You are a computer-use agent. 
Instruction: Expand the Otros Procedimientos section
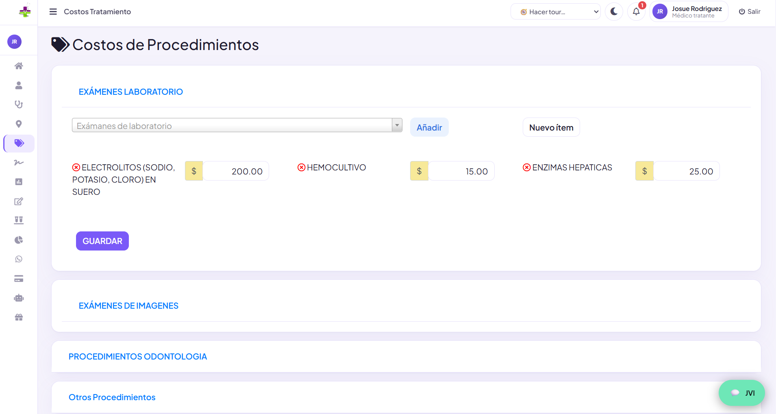[112, 397]
